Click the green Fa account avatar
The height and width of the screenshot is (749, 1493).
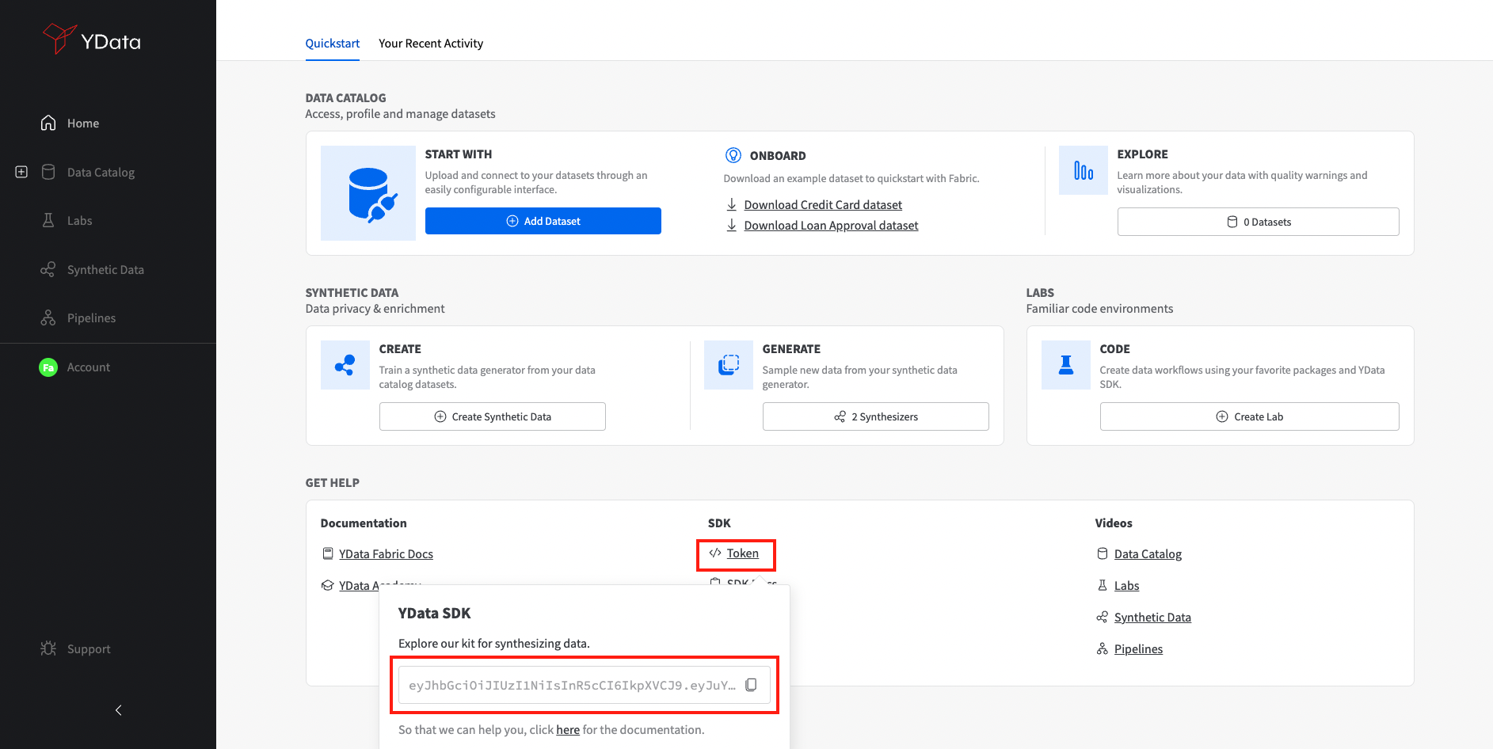pos(48,367)
